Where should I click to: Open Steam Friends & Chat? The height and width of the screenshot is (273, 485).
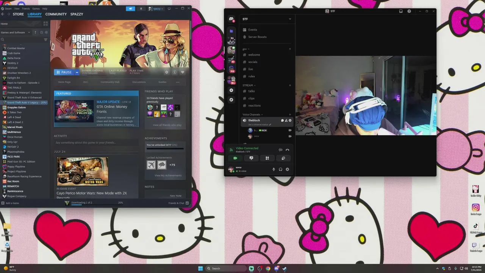[178, 203]
